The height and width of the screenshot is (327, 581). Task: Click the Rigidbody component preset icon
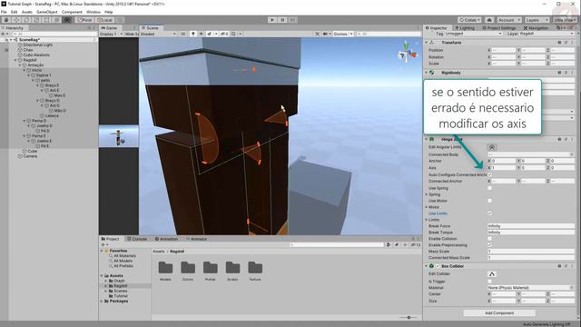[566, 73]
